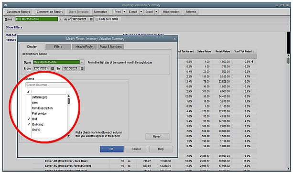Screen dimensions: 293x173
Task: Check the On PO column entry
Action: coord(36,130)
